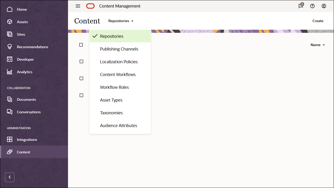The height and width of the screenshot is (188, 334).
Task: Choose Taxonomies in the dropdown menu
Action: [111, 113]
